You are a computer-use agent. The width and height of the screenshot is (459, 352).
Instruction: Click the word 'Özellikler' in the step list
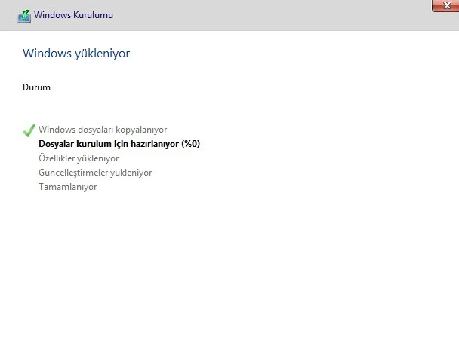(58, 158)
